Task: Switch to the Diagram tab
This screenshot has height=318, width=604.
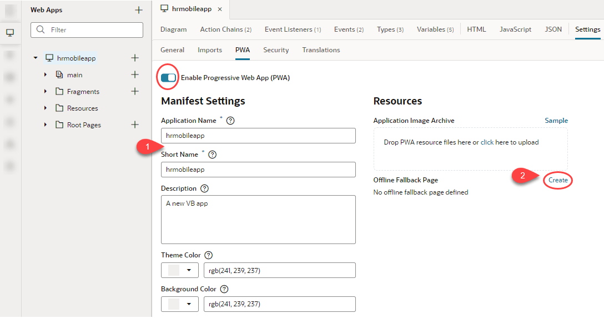Action: click(x=173, y=29)
